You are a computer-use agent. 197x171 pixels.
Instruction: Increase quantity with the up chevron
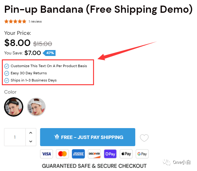pyautogui.click(x=31, y=133)
